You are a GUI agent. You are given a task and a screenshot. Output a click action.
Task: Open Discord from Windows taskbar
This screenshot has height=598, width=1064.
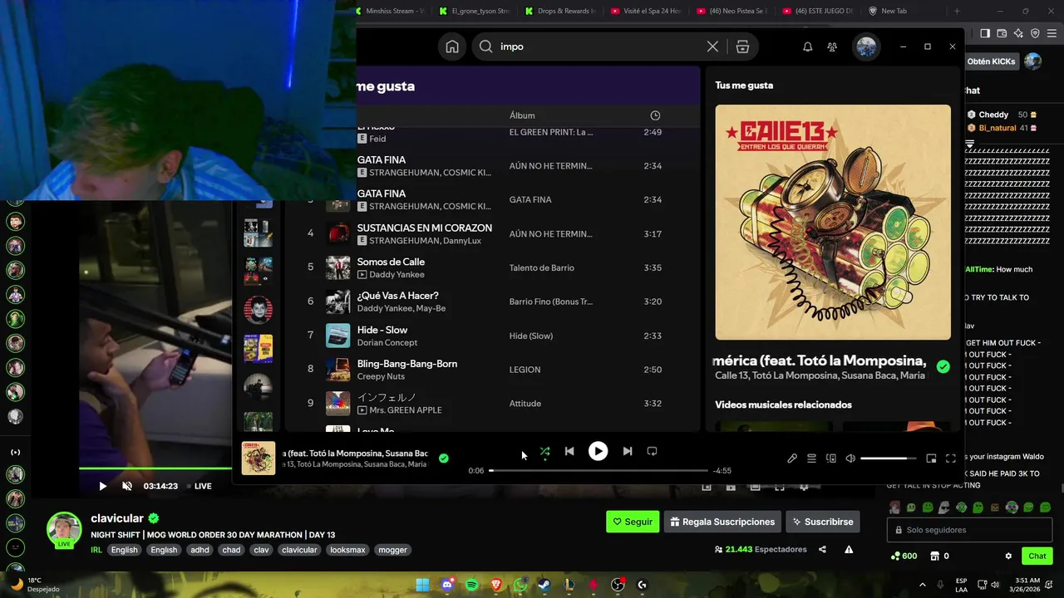point(447,585)
